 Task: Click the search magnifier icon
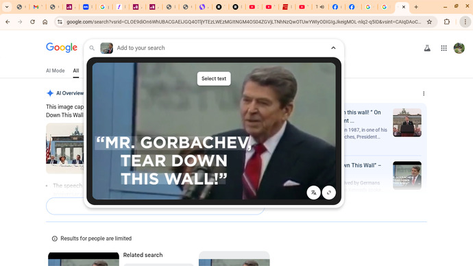[x=92, y=48]
